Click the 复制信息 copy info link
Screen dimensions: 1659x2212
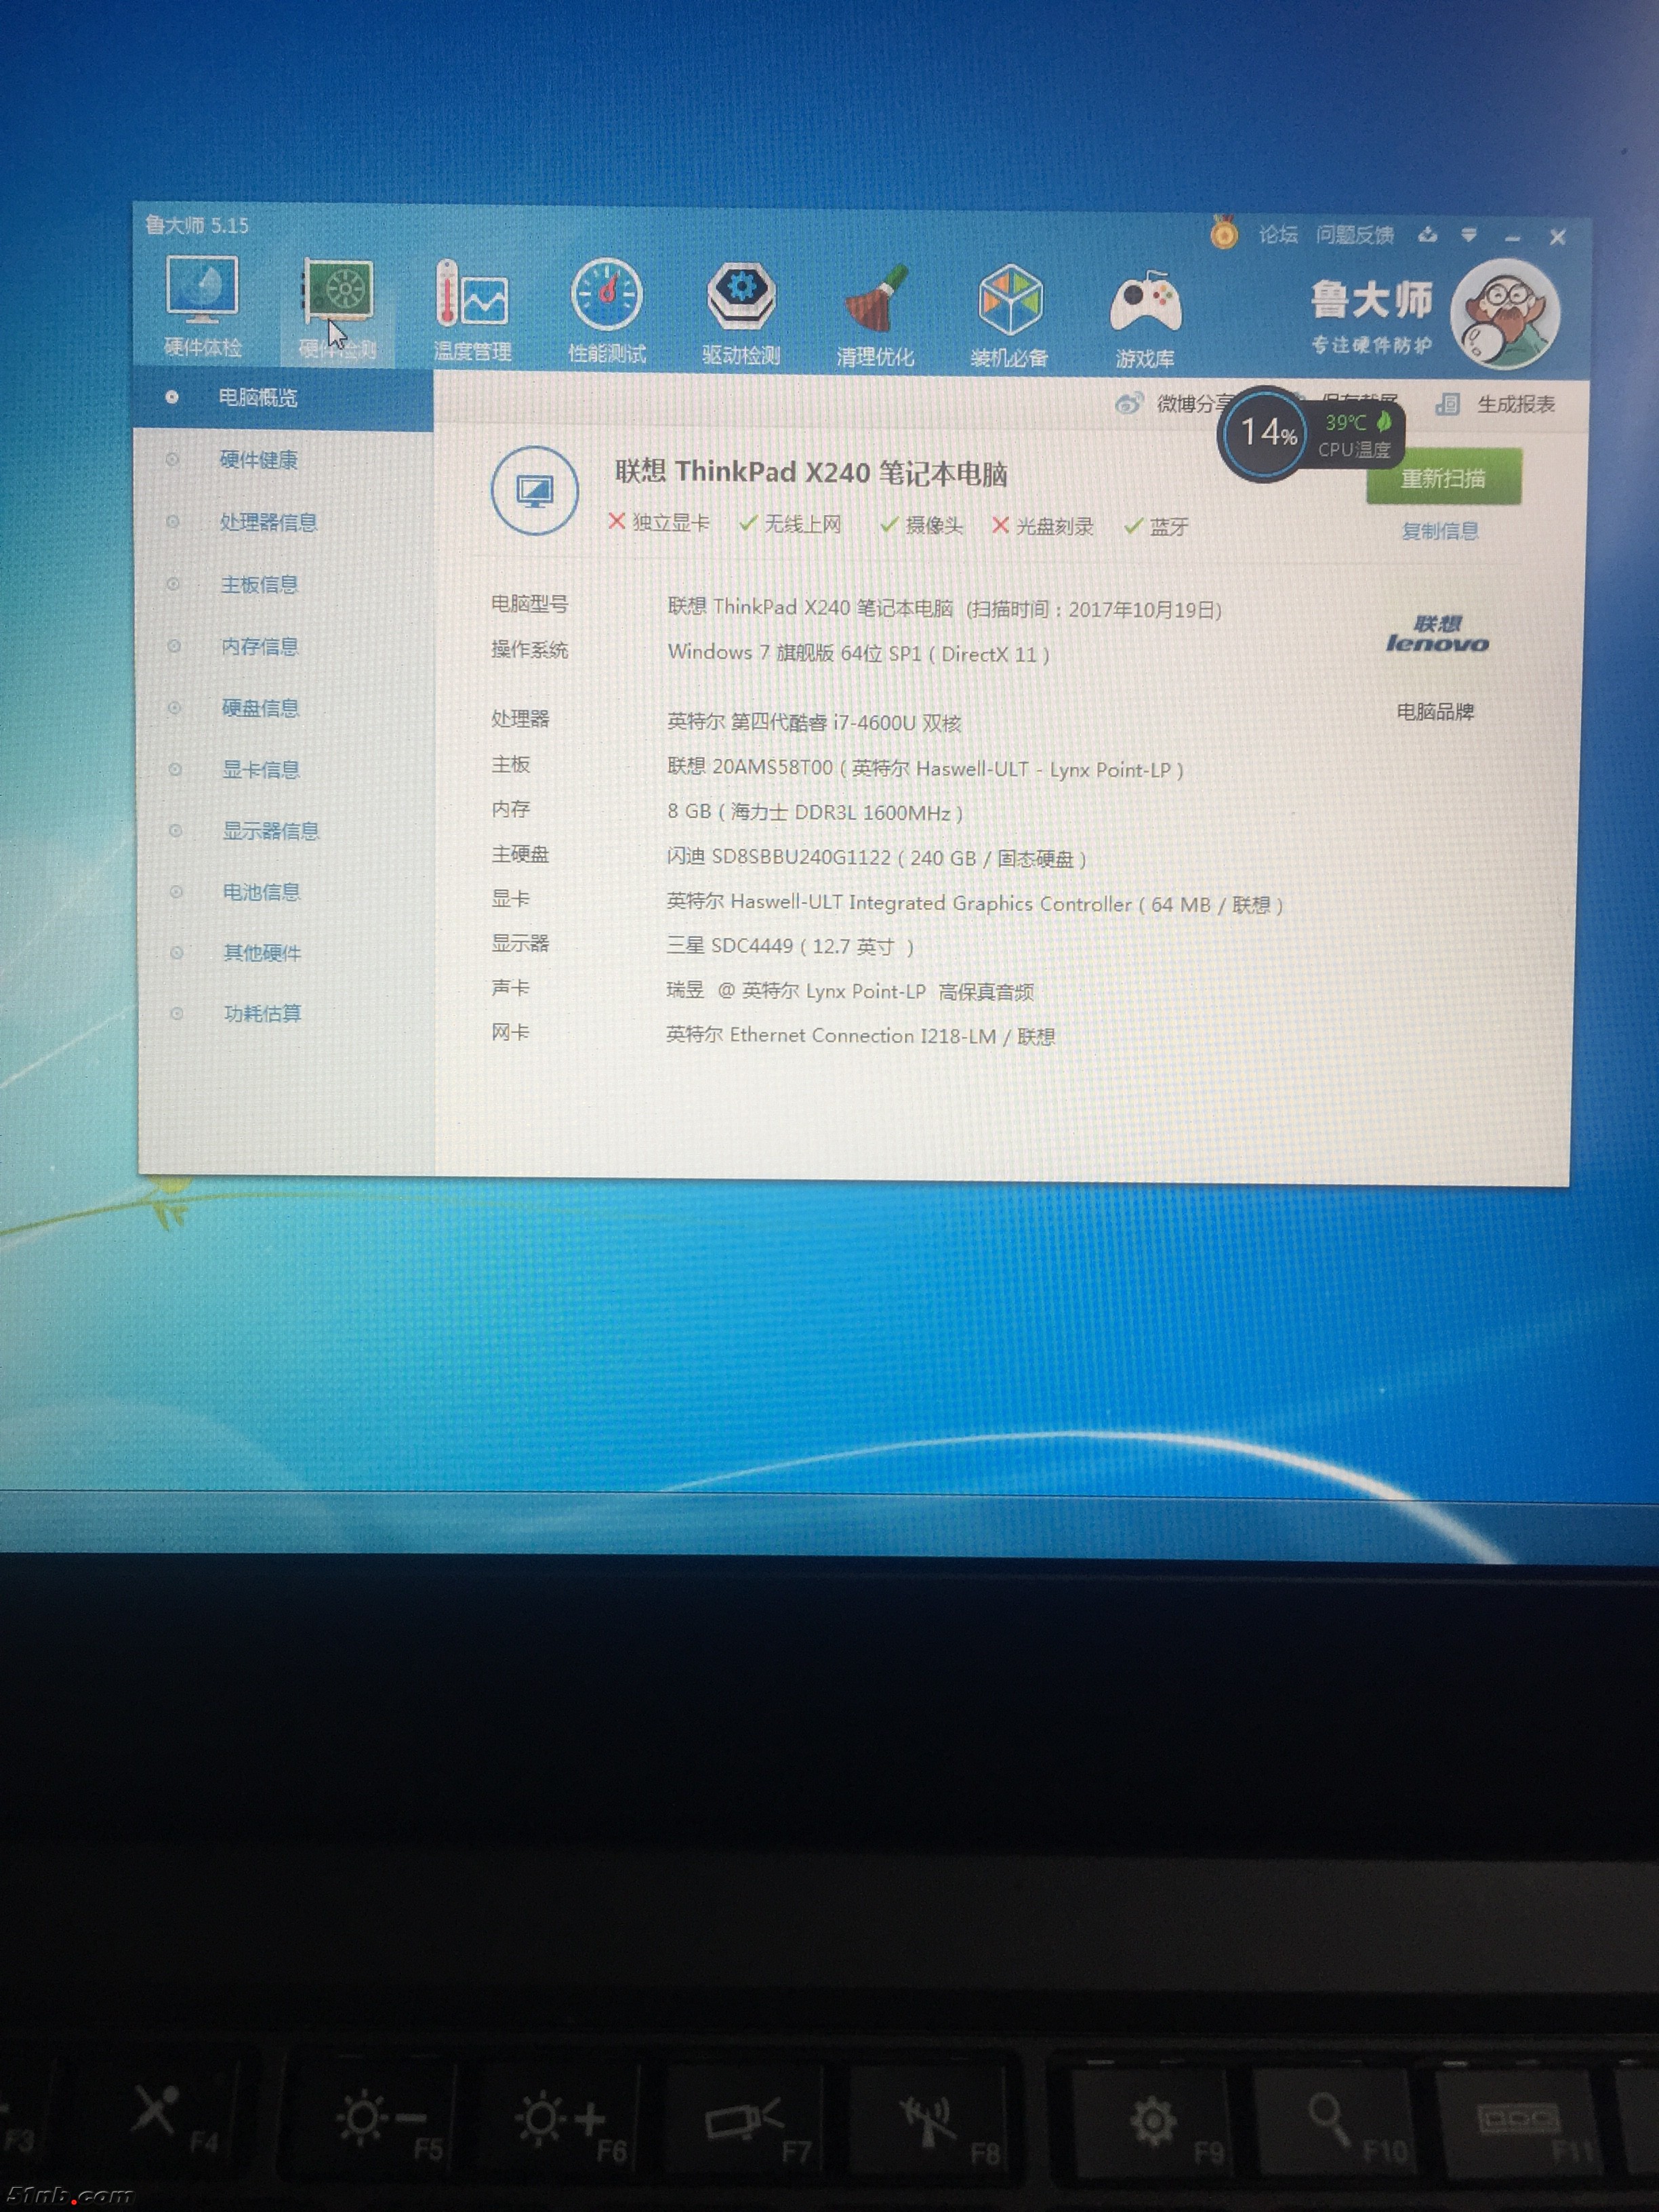coord(1439,531)
